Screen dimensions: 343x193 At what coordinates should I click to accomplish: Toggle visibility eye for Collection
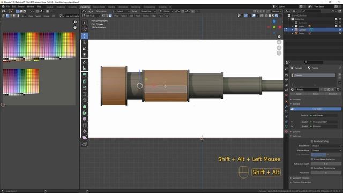click(x=340, y=19)
